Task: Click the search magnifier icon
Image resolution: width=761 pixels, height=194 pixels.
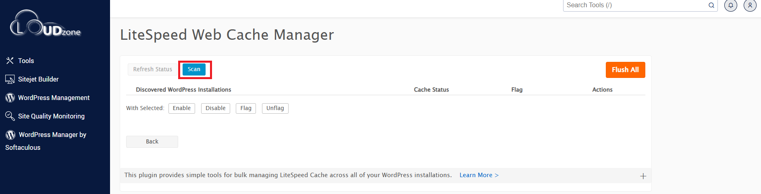Action: (x=711, y=5)
